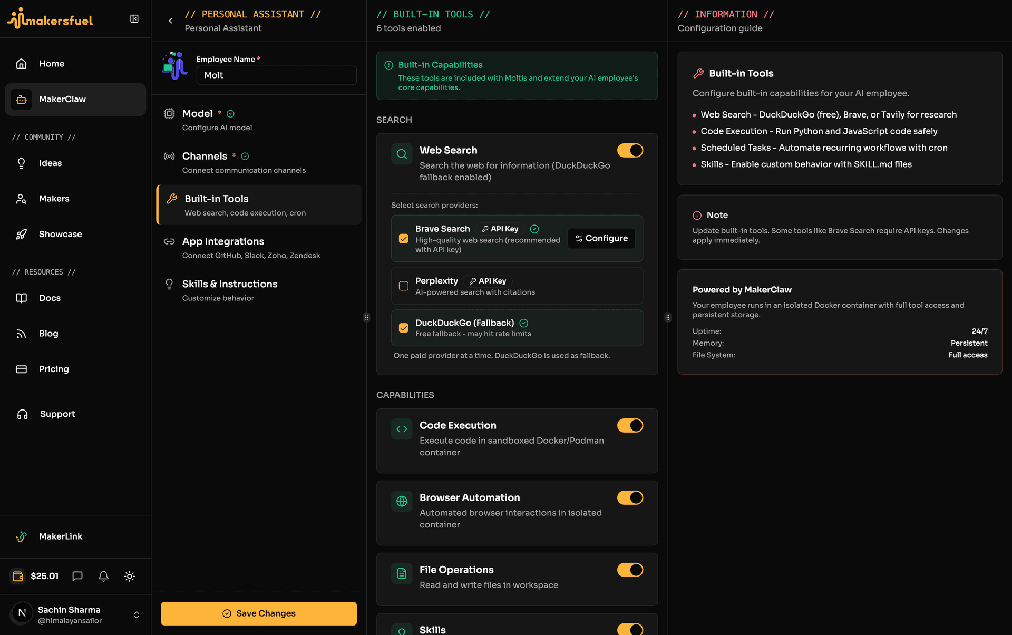1012x635 pixels.
Task: Open MakerLink at sidebar bottom
Action: coord(75,536)
